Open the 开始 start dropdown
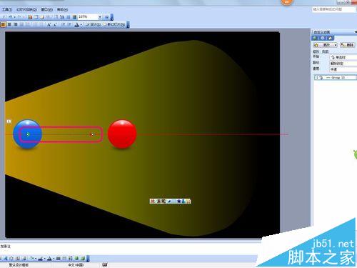Image resolution: width=357 pixels, height=268 pixels. 343,57
